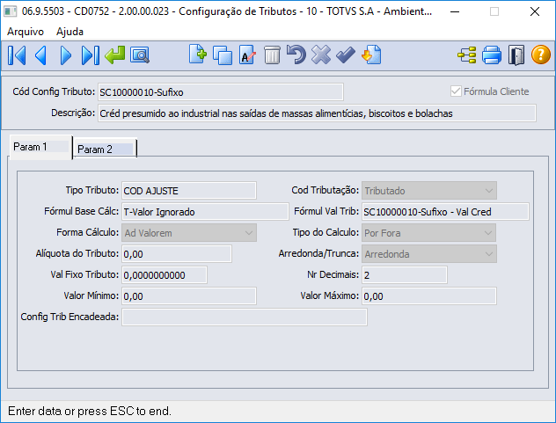Open the related structure tree icon

(466, 55)
